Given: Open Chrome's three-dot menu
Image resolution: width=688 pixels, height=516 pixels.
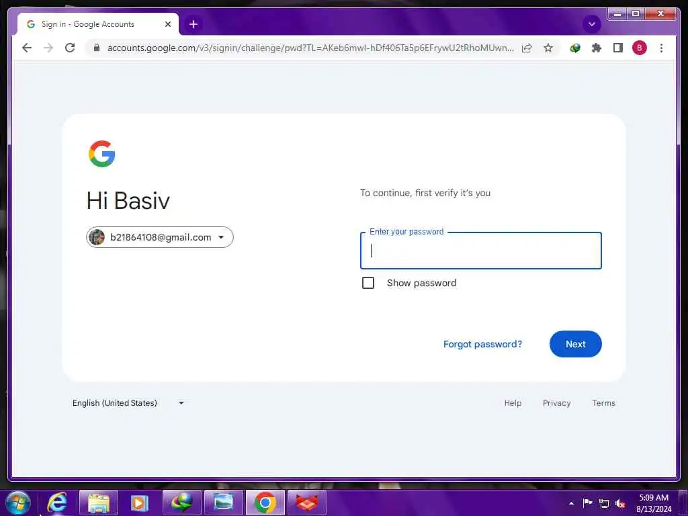Looking at the screenshot, I should (661, 48).
